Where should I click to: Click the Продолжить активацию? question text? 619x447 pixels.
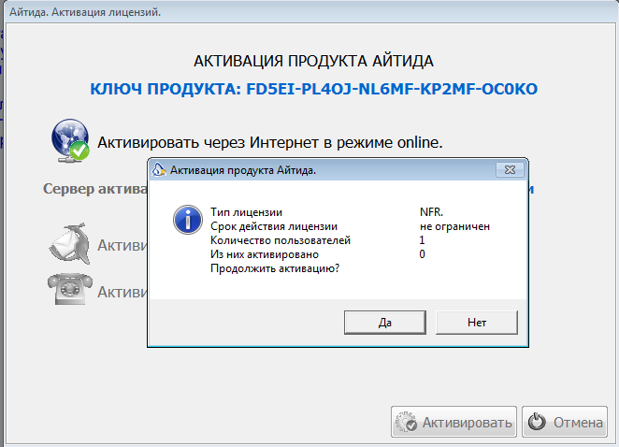(275, 268)
